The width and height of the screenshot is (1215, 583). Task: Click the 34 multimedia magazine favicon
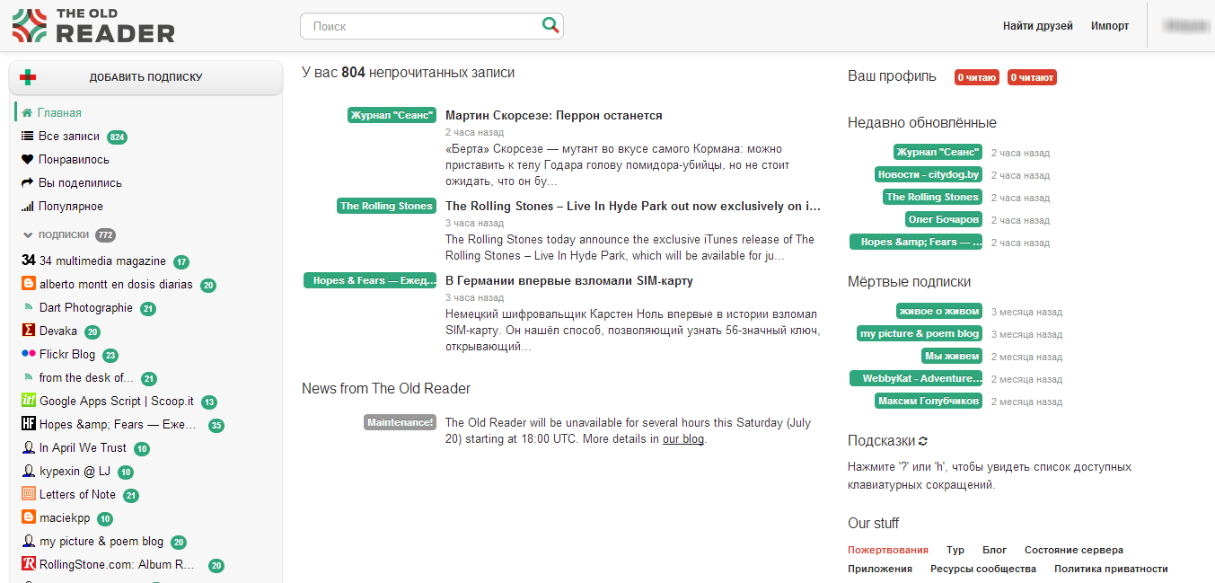[x=28, y=261]
